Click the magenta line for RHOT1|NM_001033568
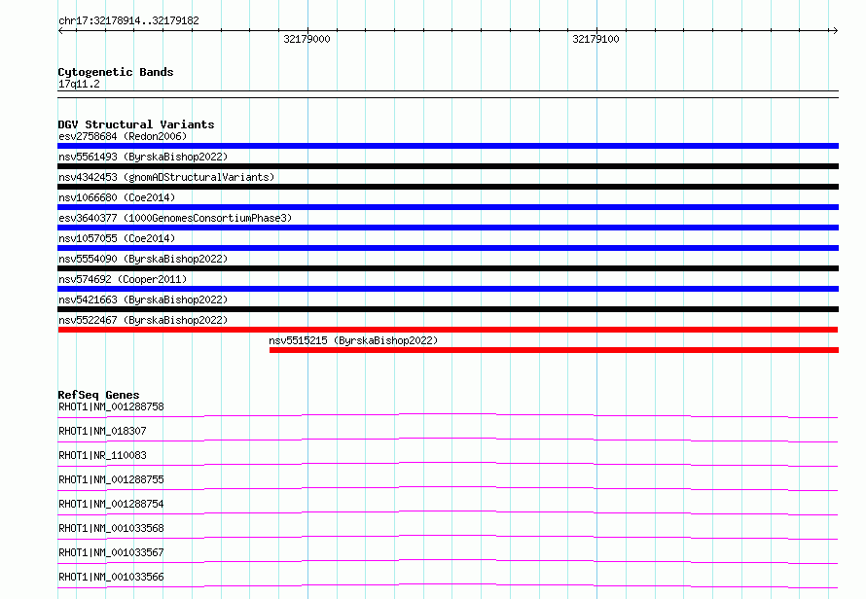866x599 pixels. [448, 537]
